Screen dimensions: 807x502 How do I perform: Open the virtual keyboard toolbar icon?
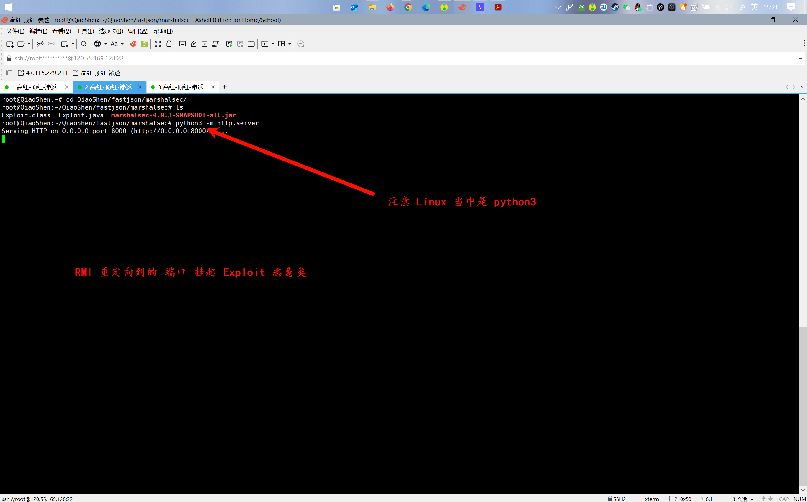182,44
